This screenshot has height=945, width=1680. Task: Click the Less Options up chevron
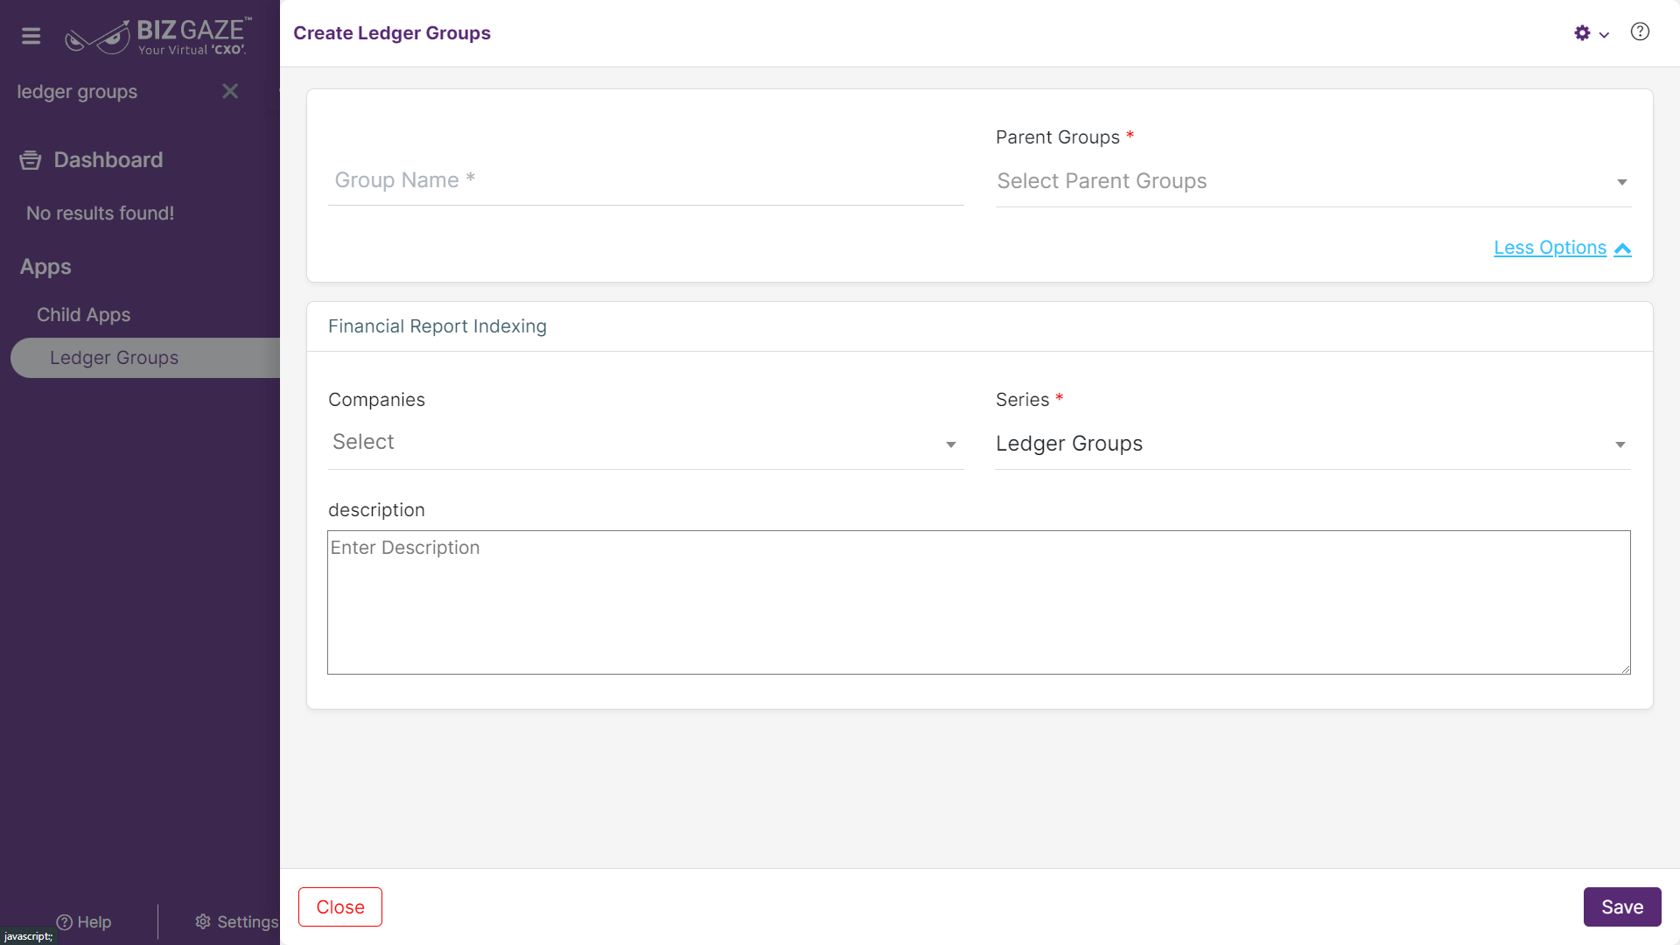coord(1622,249)
